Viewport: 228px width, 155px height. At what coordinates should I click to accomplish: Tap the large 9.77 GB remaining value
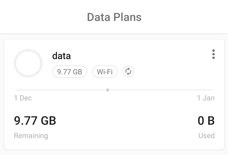35,121
